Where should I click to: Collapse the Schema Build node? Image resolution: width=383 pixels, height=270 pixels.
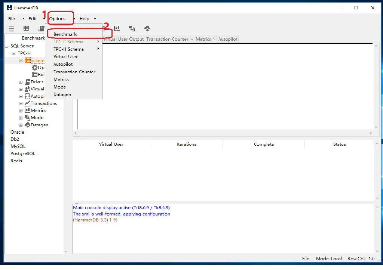pos(21,60)
